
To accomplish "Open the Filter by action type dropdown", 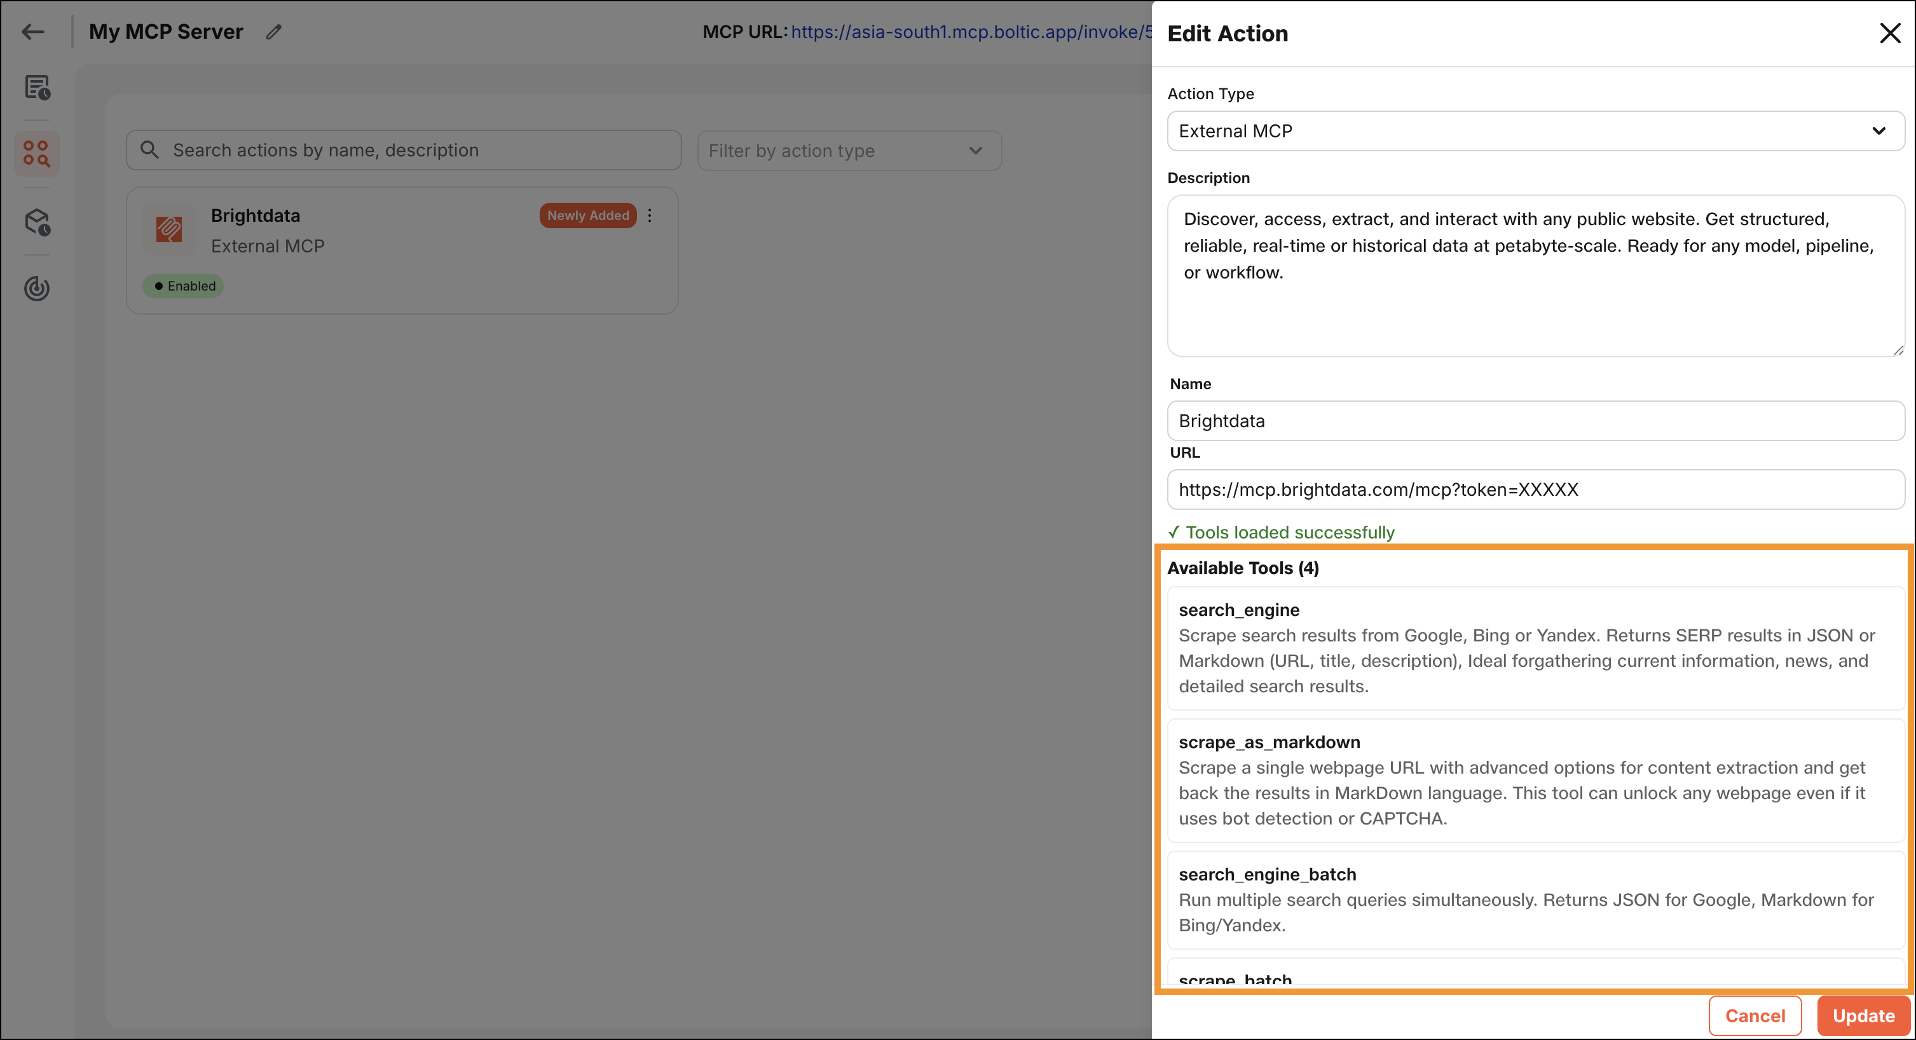I will (x=849, y=151).
